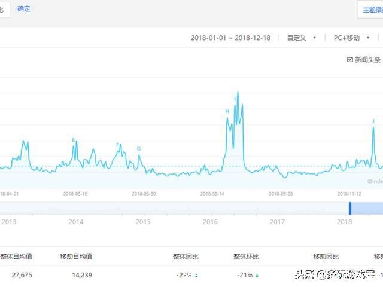Click the down arrow next to -21%
The width and height of the screenshot is (383, 287).
257,276
